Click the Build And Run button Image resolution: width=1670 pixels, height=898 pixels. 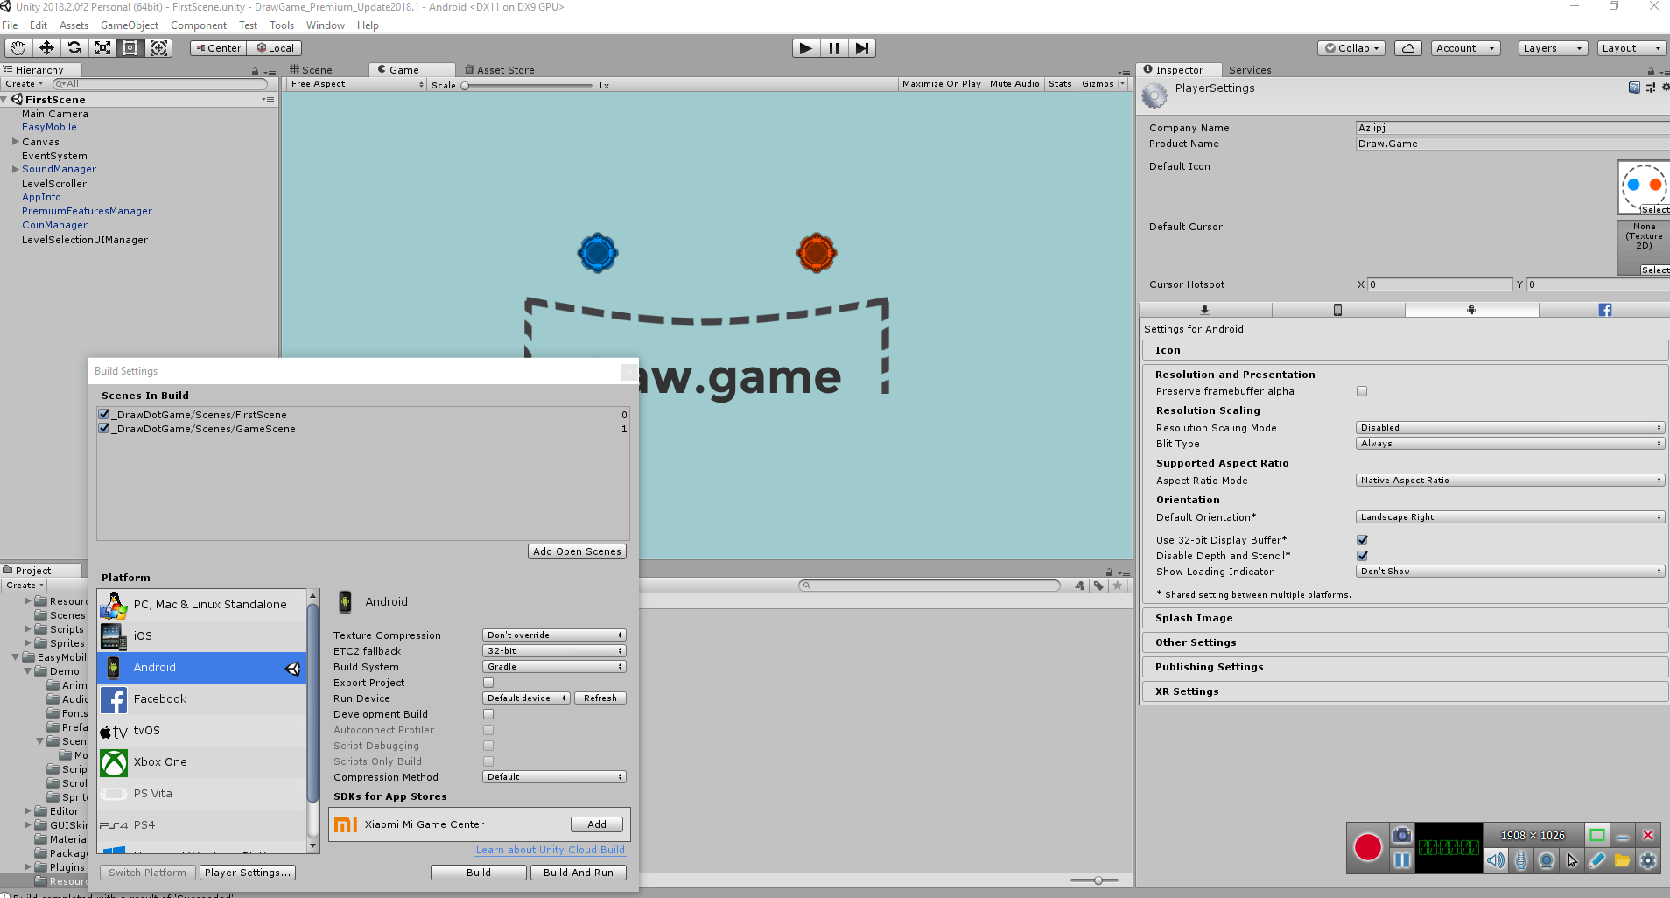(x=578, y=872)
